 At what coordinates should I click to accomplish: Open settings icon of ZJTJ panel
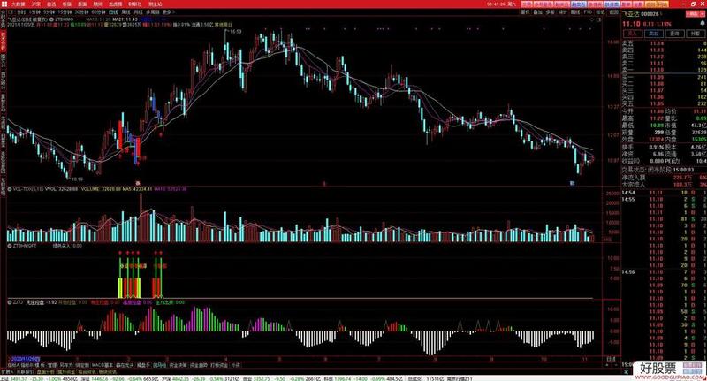[x=10, y=302]
